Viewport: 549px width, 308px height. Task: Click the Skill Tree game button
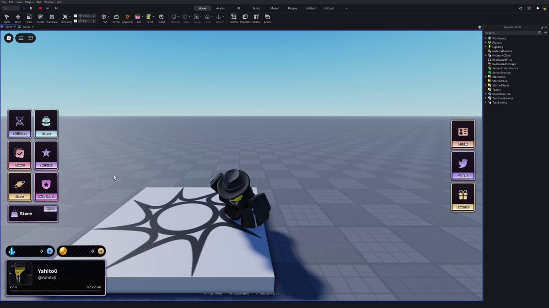tap(20, 124)
